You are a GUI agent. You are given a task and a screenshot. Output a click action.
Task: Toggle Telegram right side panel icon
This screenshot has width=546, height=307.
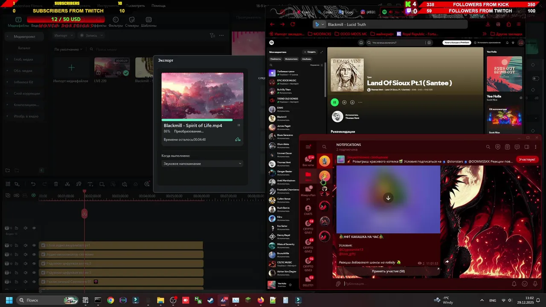tap(527, 147)
